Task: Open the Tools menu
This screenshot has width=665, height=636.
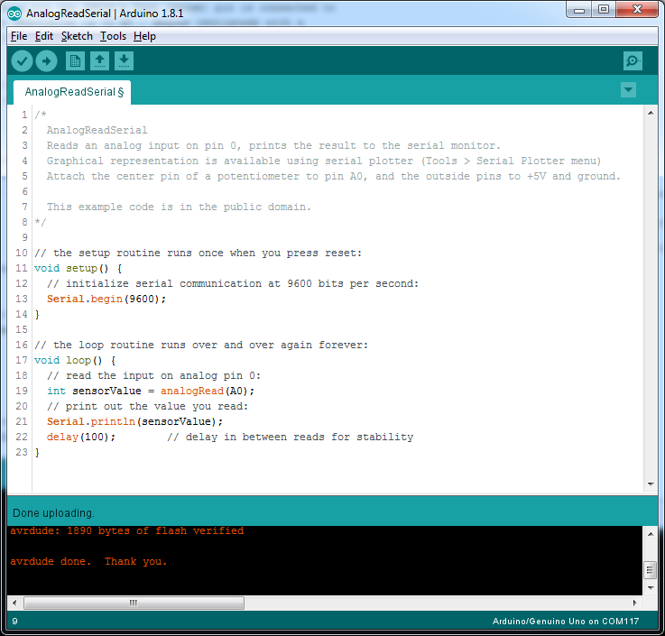Action: pos(113,36)
